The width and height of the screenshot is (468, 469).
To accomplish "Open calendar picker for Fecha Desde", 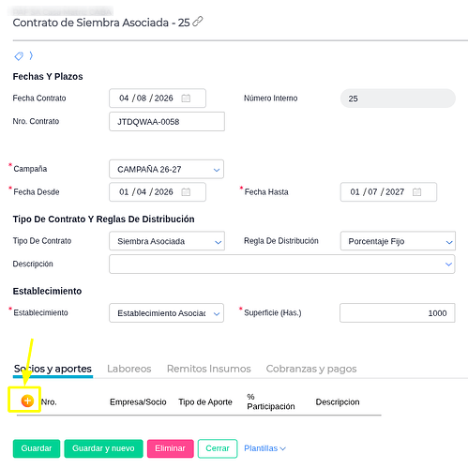I will [186, 191].
